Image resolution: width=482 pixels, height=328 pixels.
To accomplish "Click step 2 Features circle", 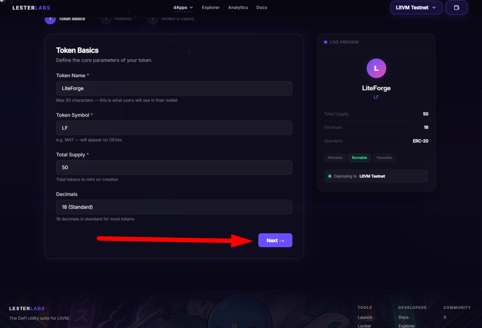I will (106, 19).
